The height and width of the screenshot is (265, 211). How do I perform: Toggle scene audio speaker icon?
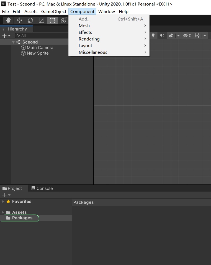click(x=162, y=35)
